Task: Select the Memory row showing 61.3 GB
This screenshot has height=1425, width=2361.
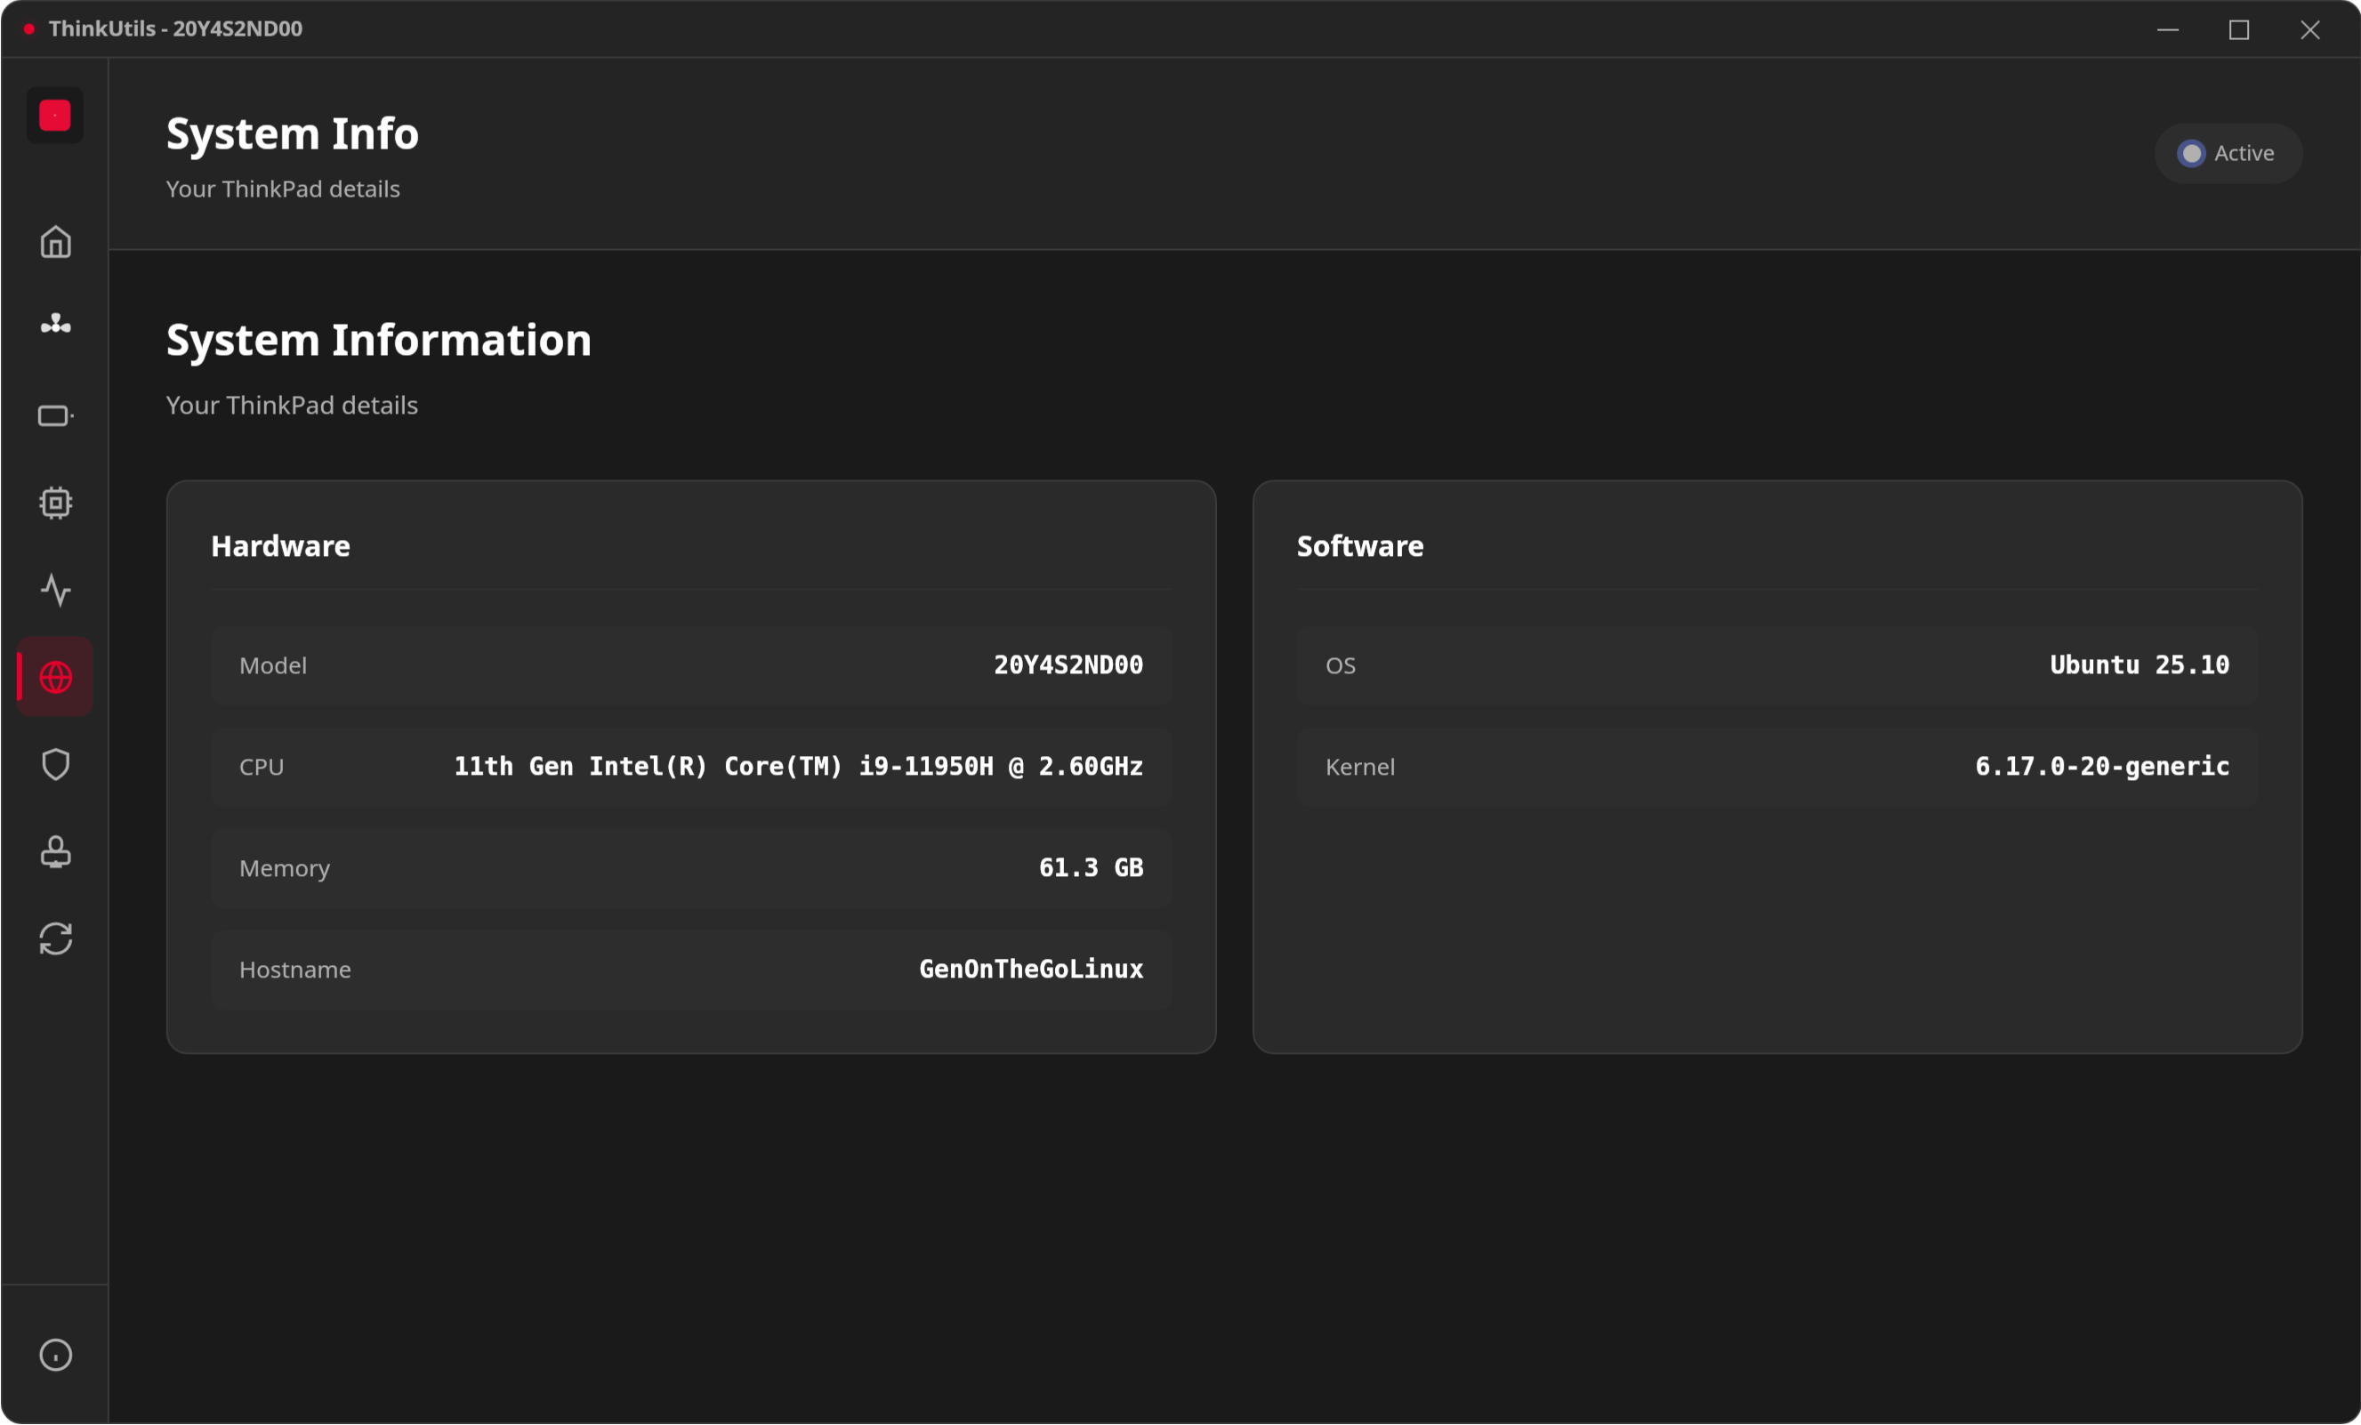Action: (x=690, y=867)
